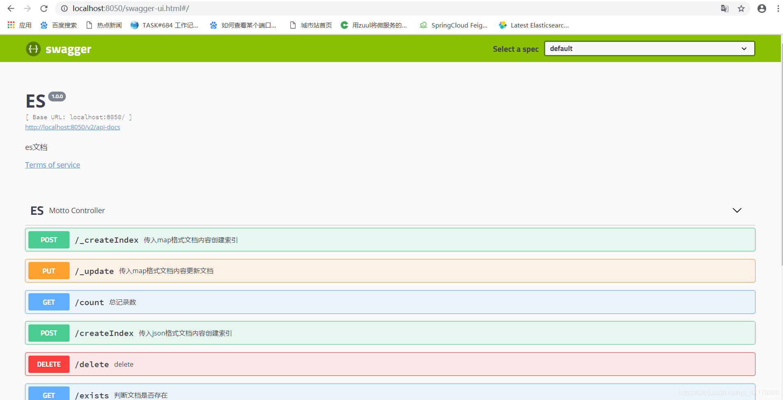Open the Terms of service link
This screenshot has width=783, height=400.
[52, 165]
